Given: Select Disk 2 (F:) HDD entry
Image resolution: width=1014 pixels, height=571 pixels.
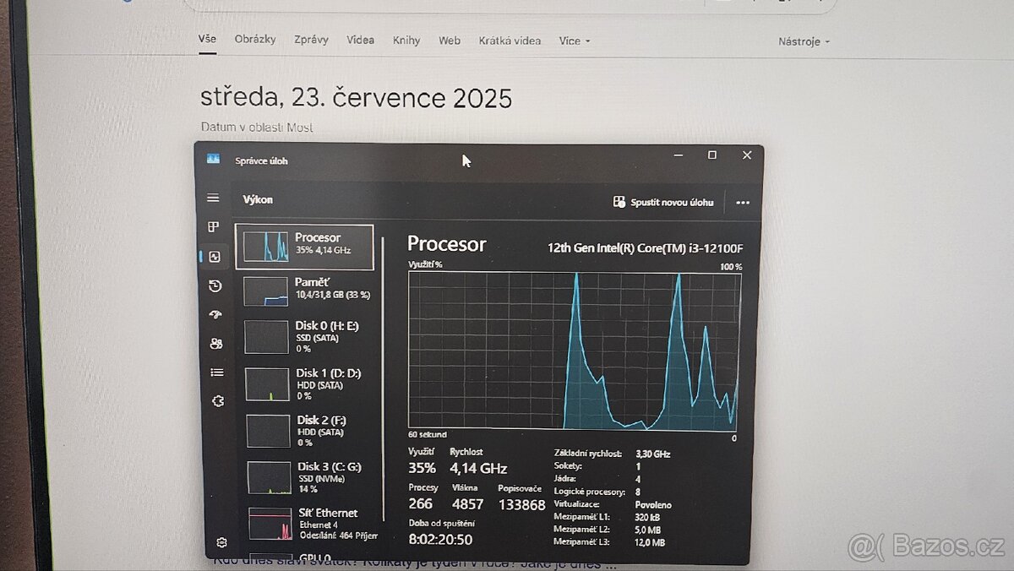Looking at the screenshot, I should coord(310,431).
